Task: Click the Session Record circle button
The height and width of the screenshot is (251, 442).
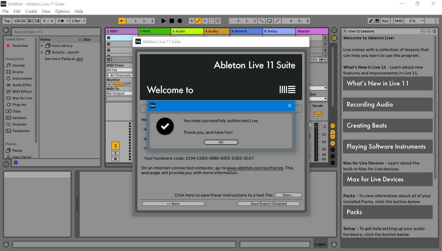Action: click(218, 21)
